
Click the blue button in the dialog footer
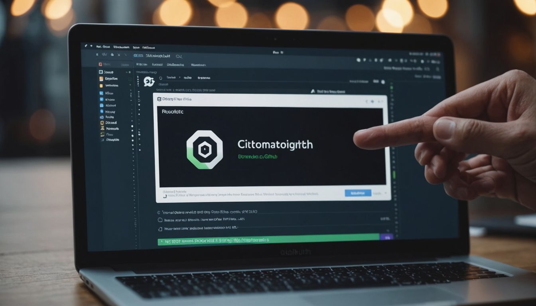[358, 193]
